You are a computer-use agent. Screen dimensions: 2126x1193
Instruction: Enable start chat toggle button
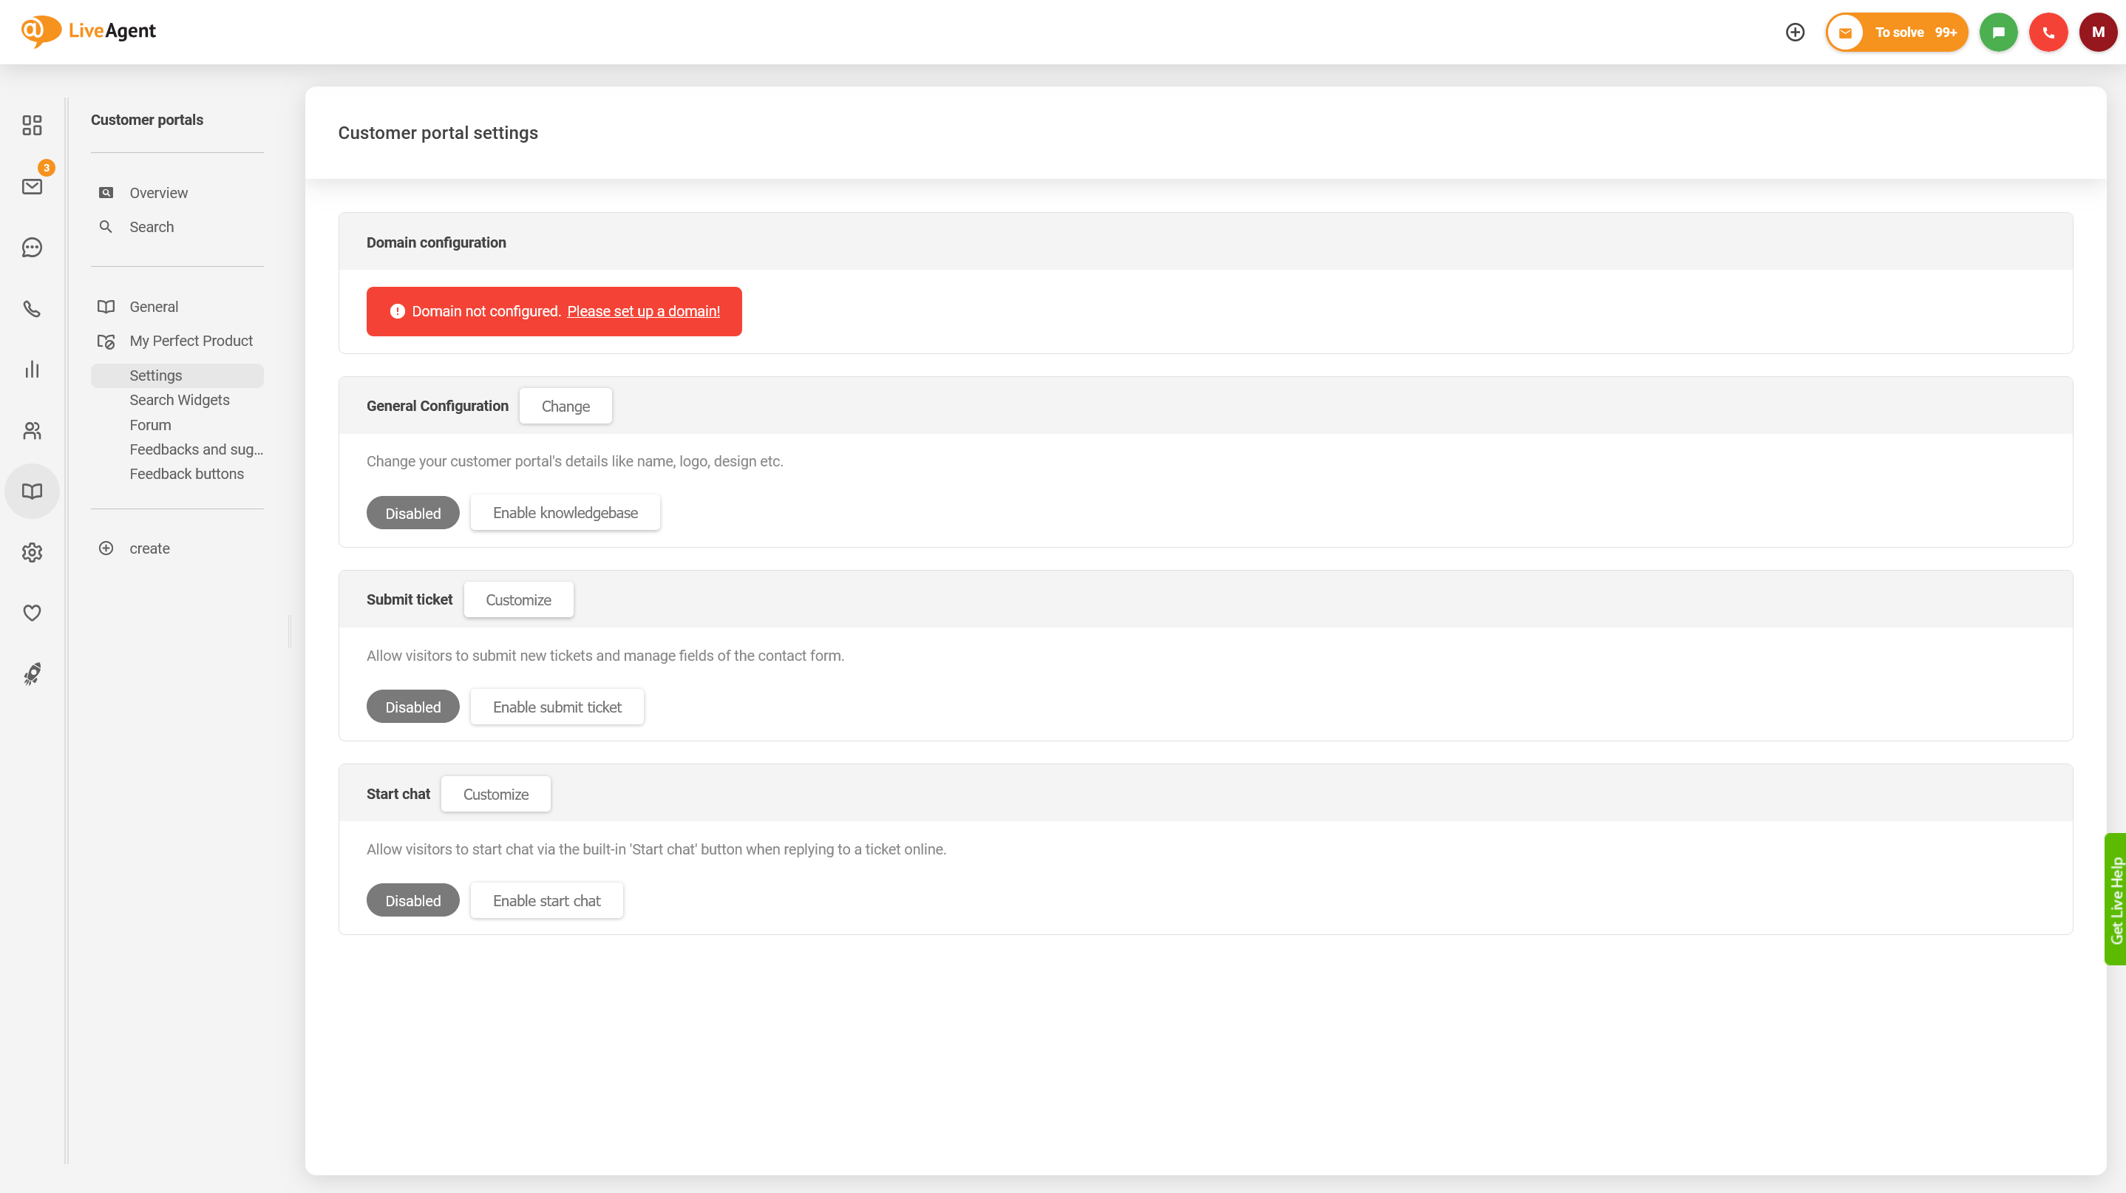(x=546, y=901)
